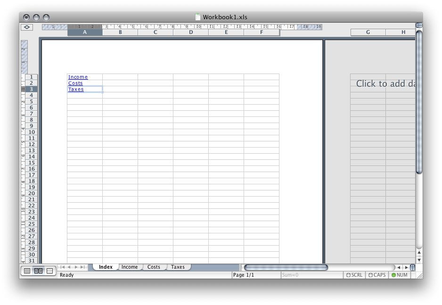Follow the Costs hyperlink in cell A2
The width and height of the screenshot is (442, 305).
75,83
